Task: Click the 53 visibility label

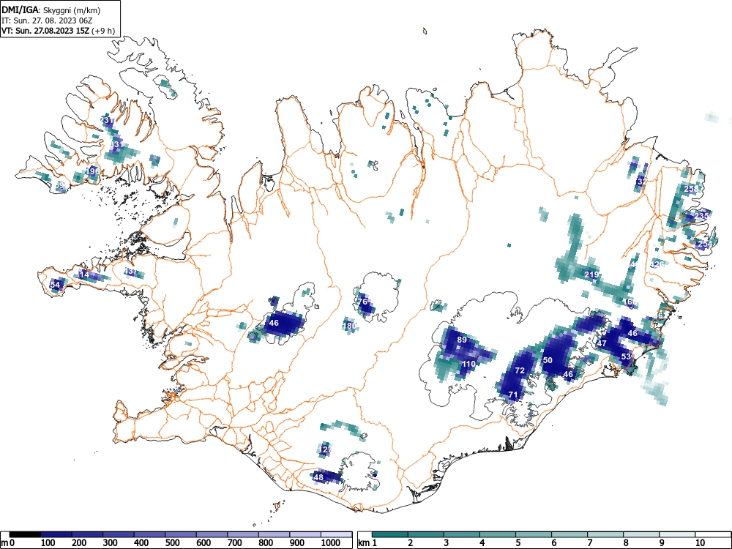Action: [x=626, y=356]
